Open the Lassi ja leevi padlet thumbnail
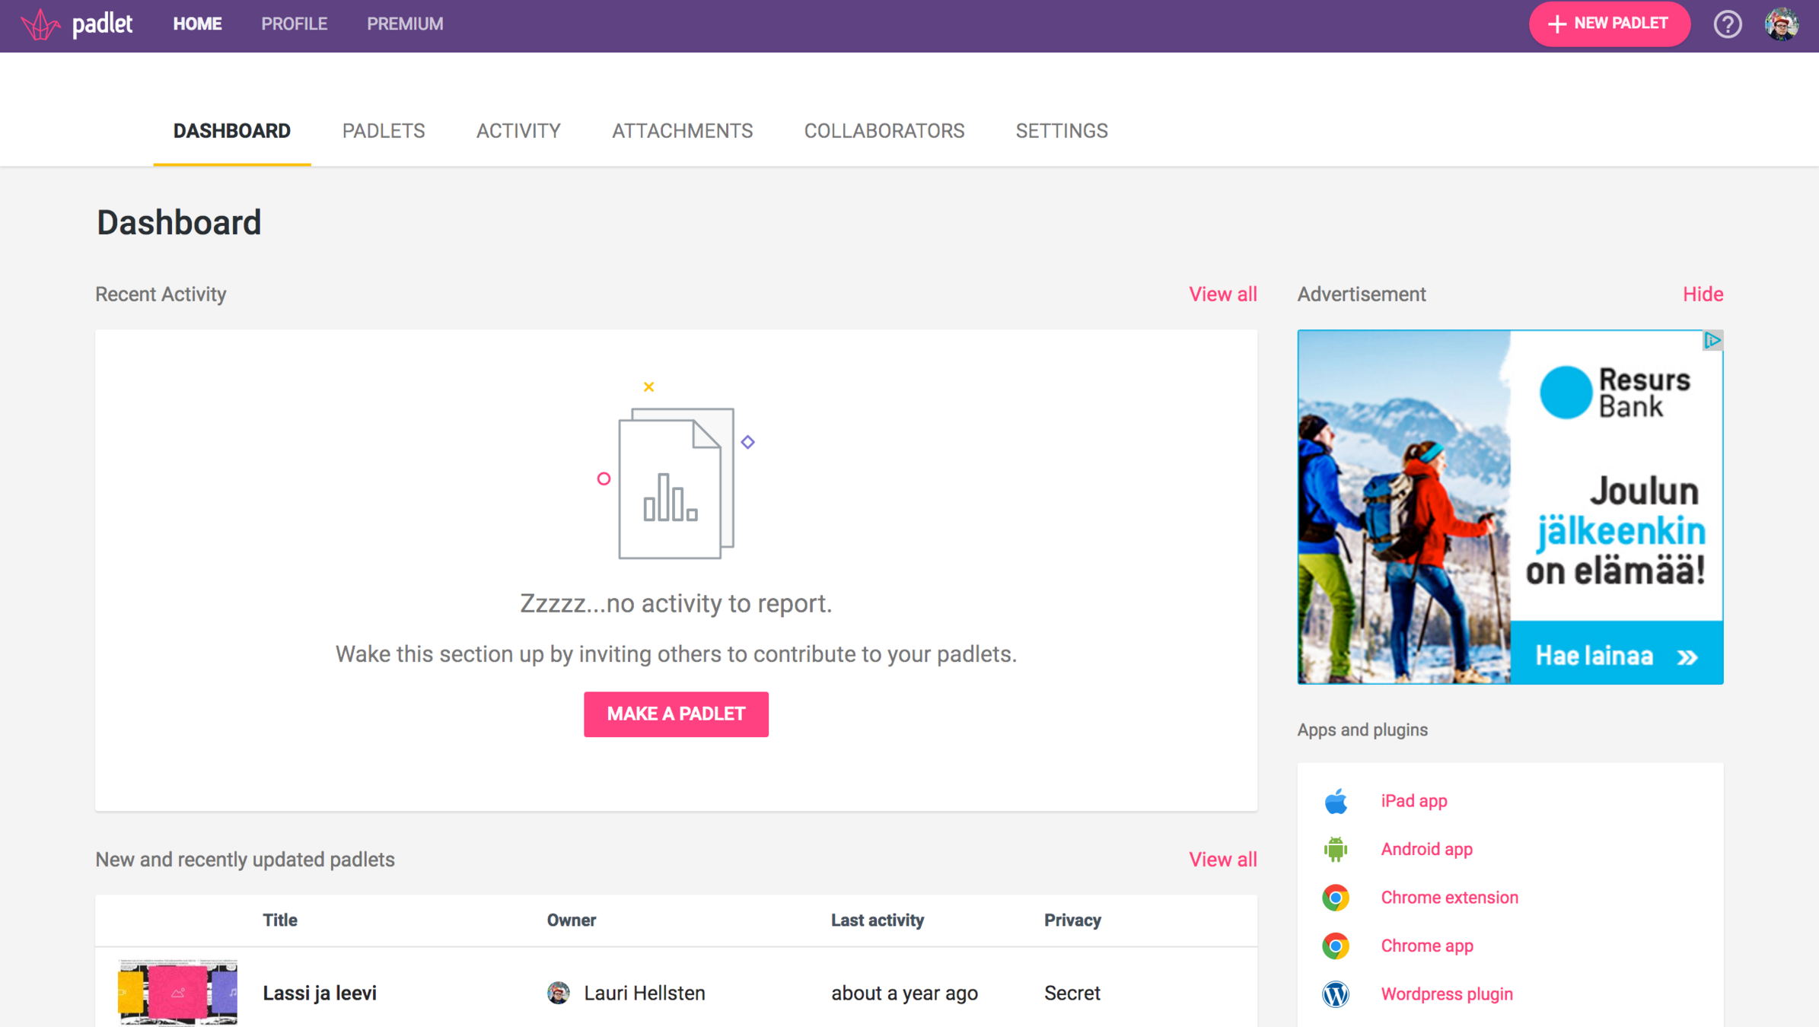Image resolution: width=1819 pixels, height=1027 pixels. point(177,992)
